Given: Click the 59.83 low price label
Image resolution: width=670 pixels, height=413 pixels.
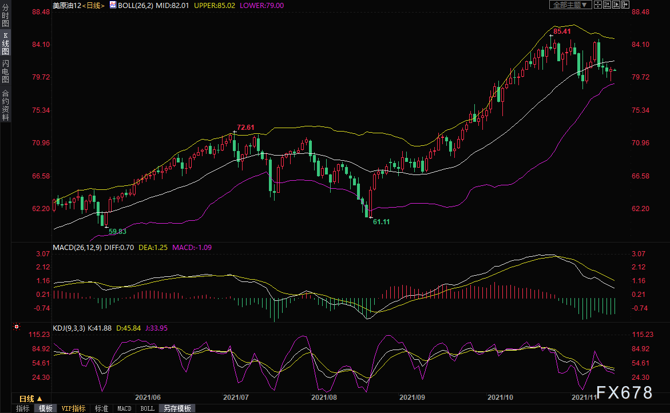Looking at the screenshot, I should pos(117,232).
